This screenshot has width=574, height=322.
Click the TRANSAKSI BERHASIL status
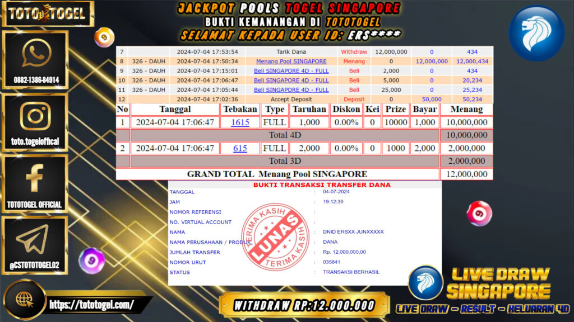click(x=351, y=272)
